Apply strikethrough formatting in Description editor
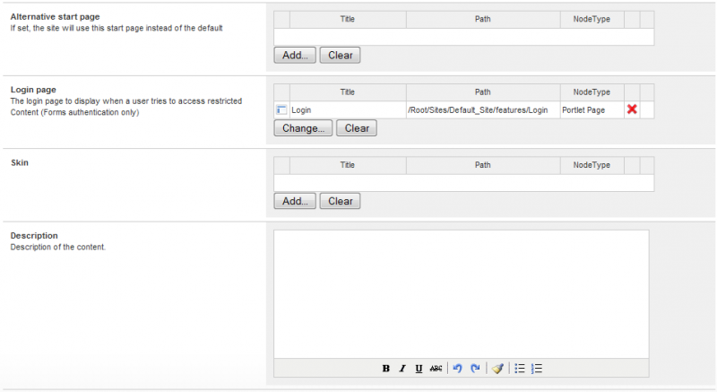The width and height of the screenshot is (717, 392). pyautogui.click(x=436, y=368)
